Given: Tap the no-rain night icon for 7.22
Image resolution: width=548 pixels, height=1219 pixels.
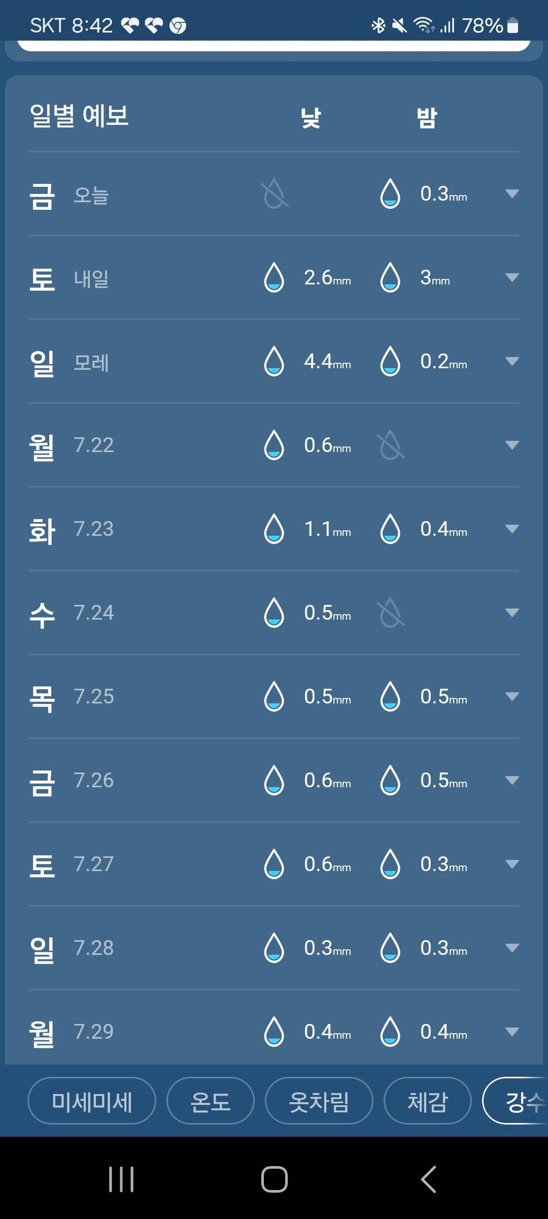Looking at the screenshot, I should [x=391, y=445].
